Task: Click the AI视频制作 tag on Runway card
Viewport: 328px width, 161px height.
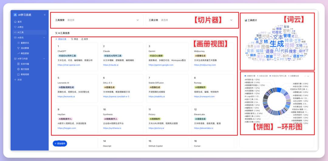Action: pos(200,87)
